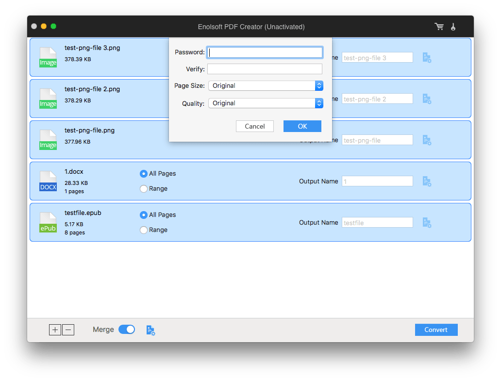Screen dimensions: 501x381
Task: Click the Merge label
Action: pos(103,330)
